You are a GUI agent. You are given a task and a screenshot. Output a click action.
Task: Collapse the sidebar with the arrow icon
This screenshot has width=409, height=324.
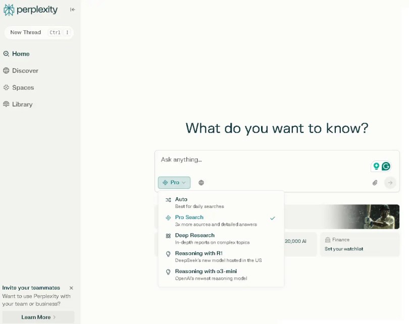coord(73,10)
